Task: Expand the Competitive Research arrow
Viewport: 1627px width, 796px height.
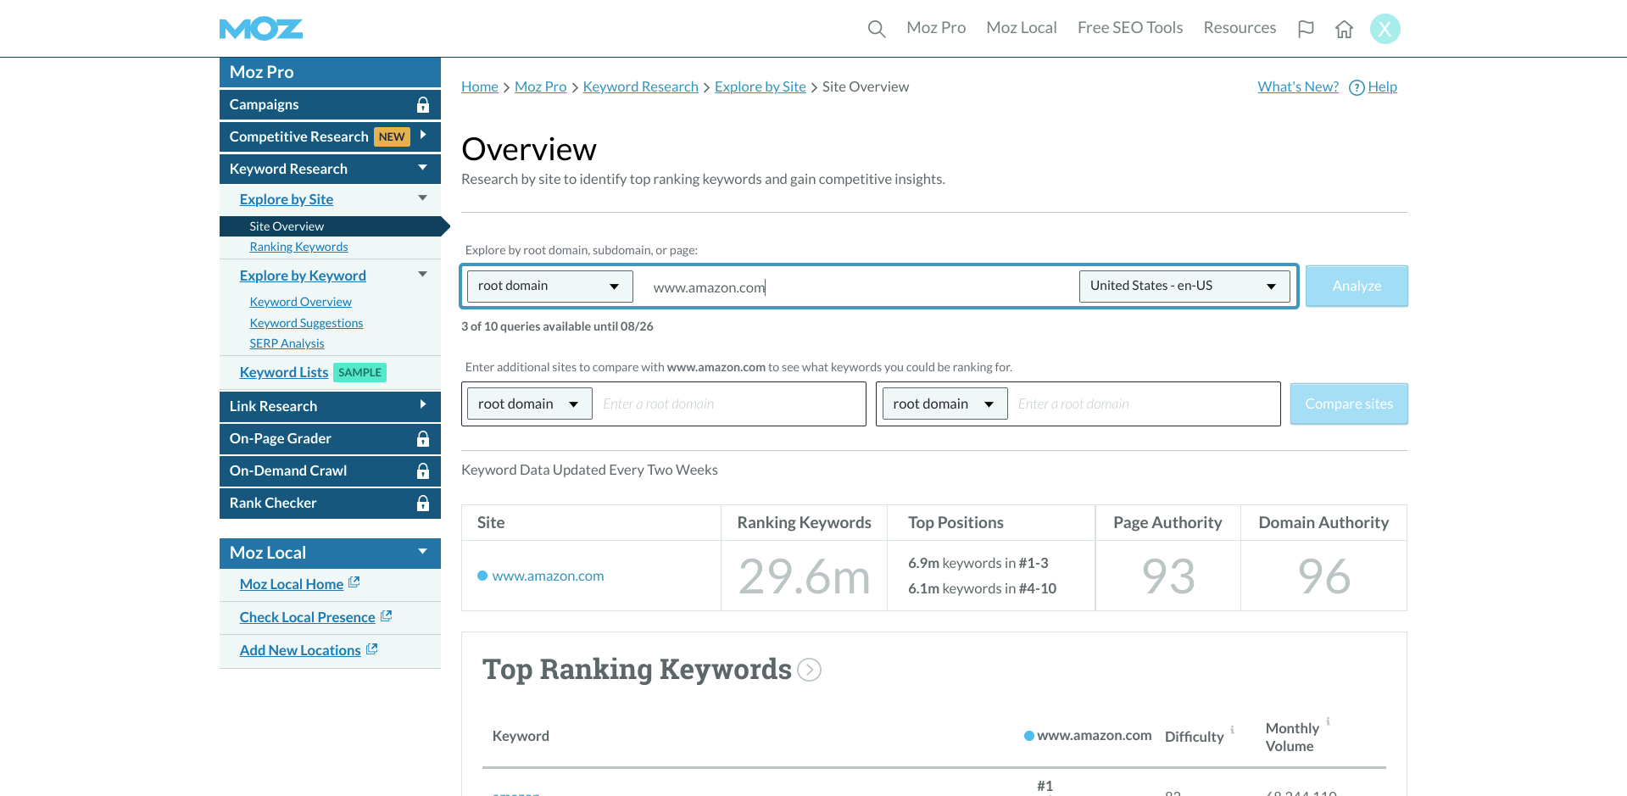Action: tap(423, 135)
